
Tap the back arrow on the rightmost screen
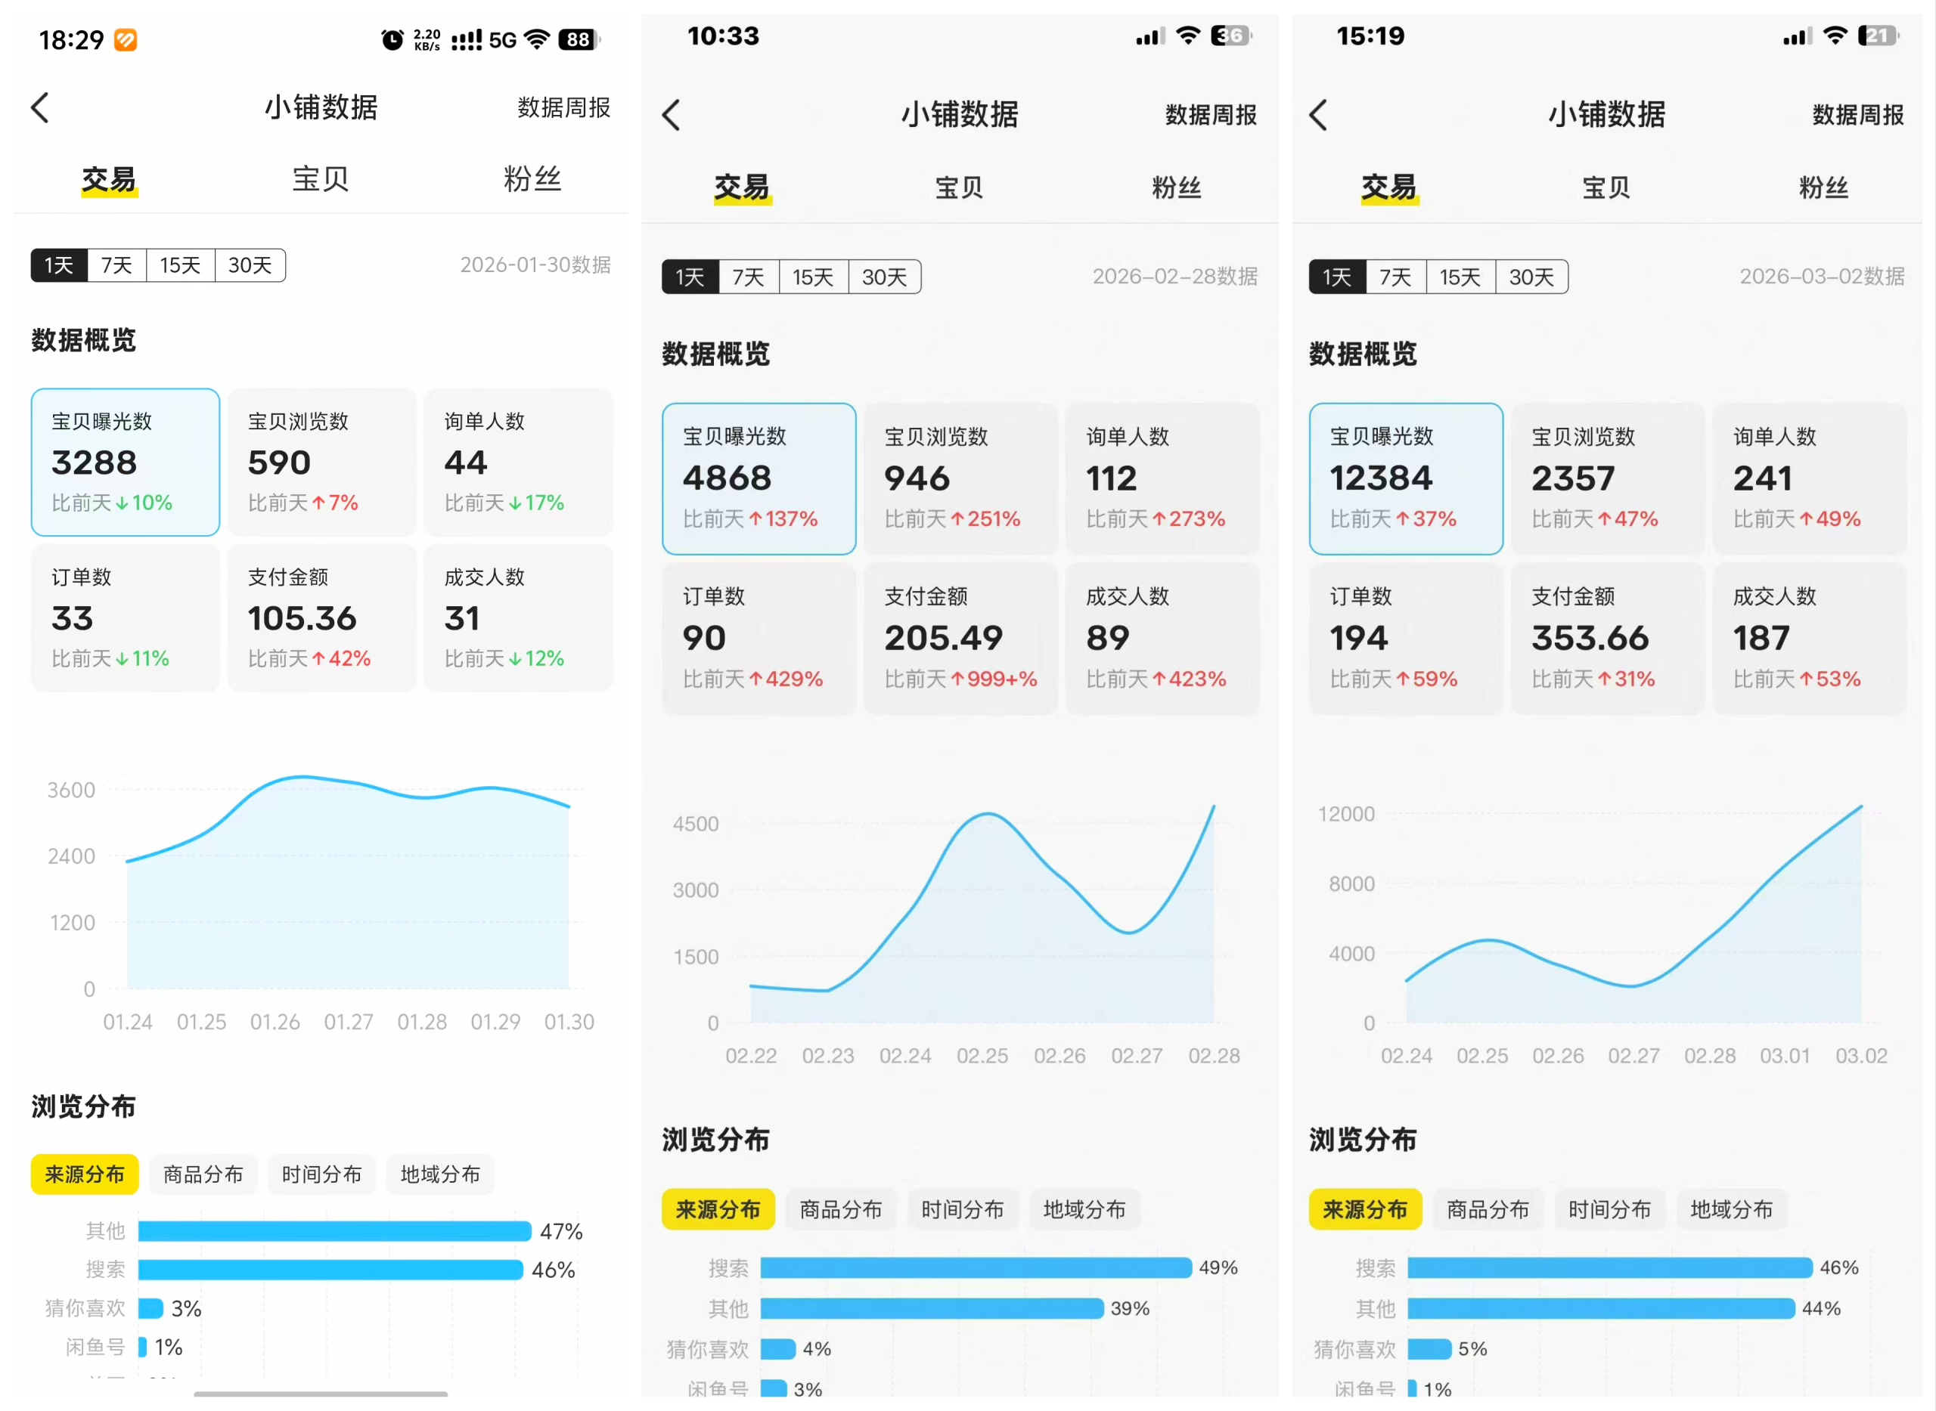pyautogui.click(x=1319, y=113)
